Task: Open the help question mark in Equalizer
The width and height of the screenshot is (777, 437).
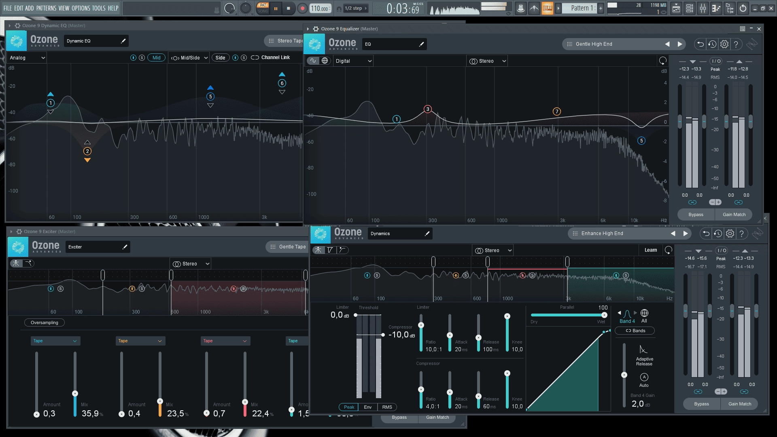Action: [x=736, y=44]
